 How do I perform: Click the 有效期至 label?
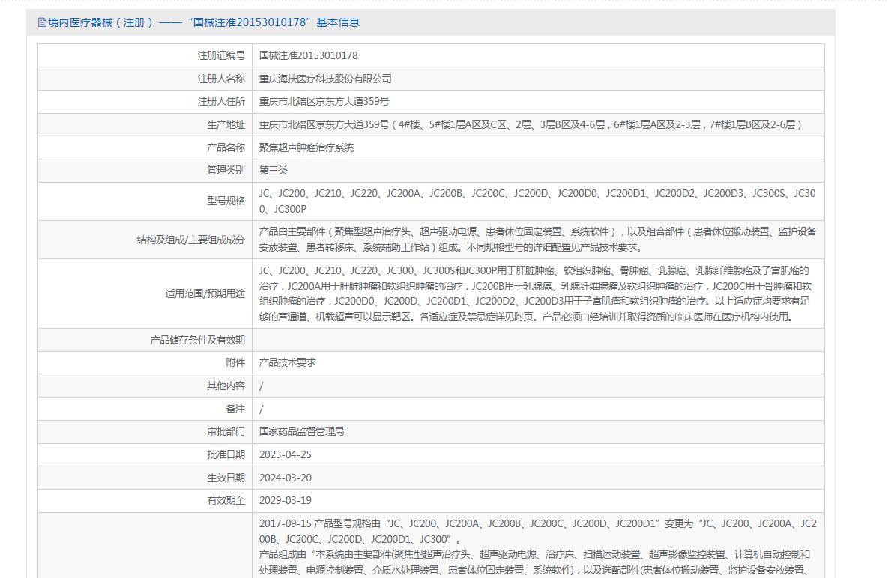(x=226, y=501)
